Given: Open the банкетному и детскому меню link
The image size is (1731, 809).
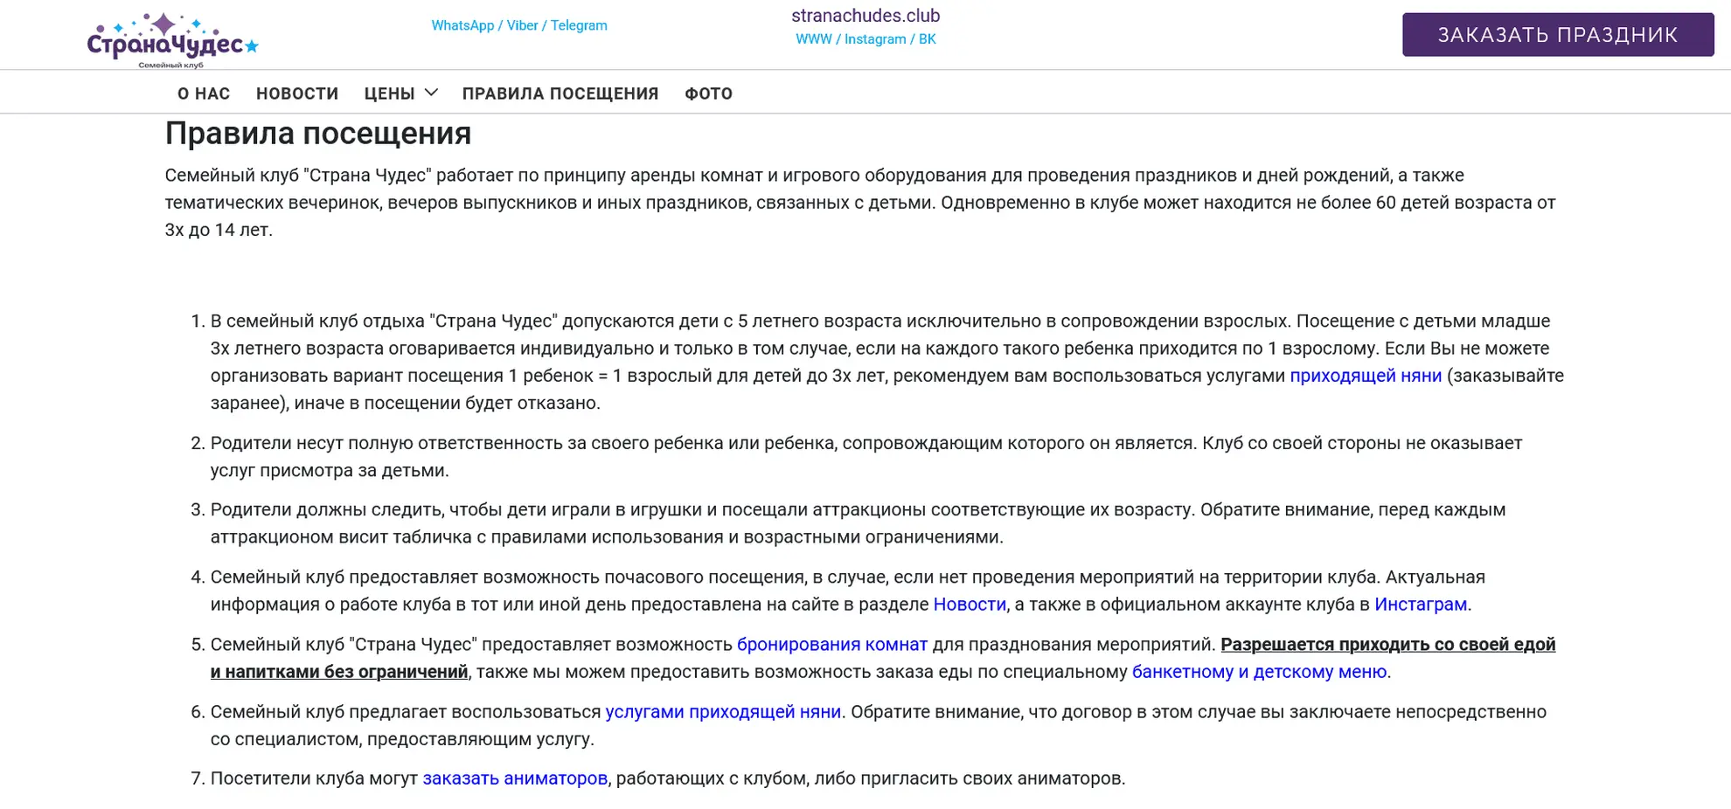Looking at the screenshot, I should (x=1259, y=672).
